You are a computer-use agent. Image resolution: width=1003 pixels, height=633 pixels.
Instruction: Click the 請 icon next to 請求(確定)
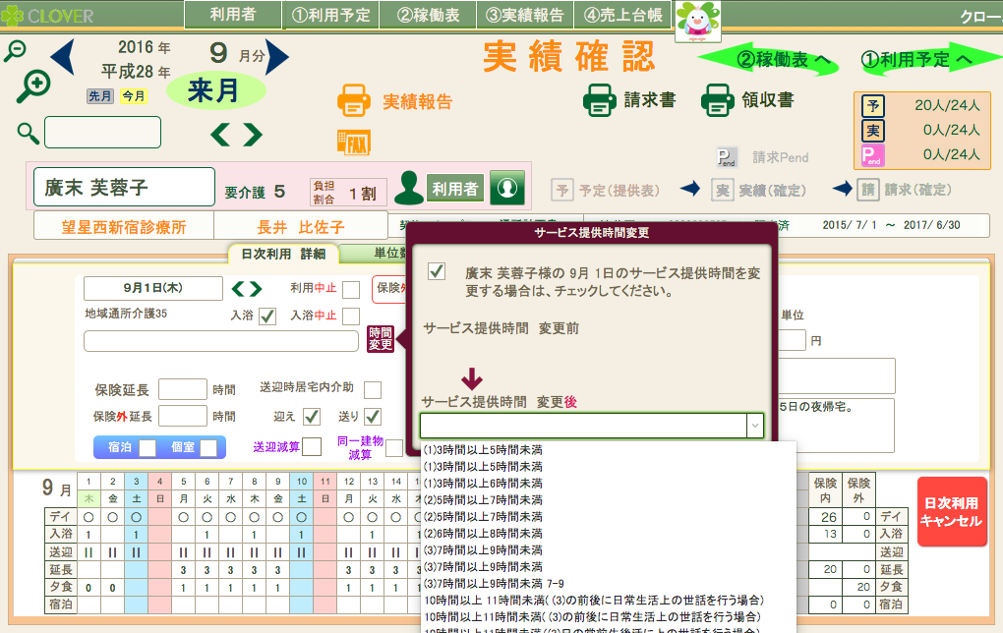point(868,190)
